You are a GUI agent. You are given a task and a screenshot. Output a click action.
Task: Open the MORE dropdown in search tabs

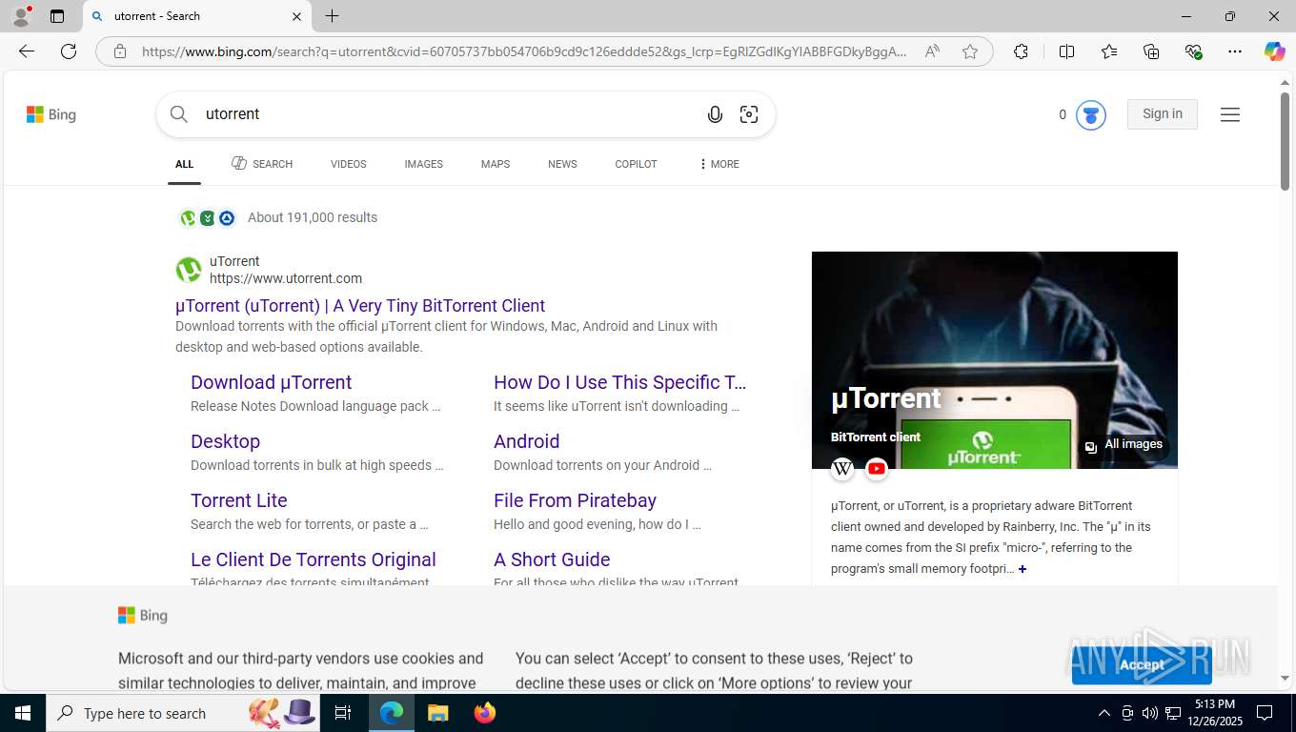tap(719, 164)
